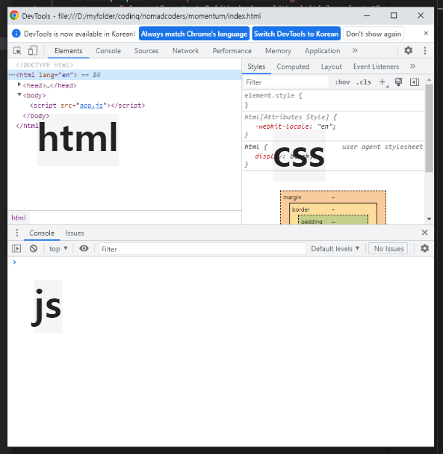Screen dimensions: 443x454
Task: Toggle rendering emulations paintbrush icon
Action: tap(398, 82)
